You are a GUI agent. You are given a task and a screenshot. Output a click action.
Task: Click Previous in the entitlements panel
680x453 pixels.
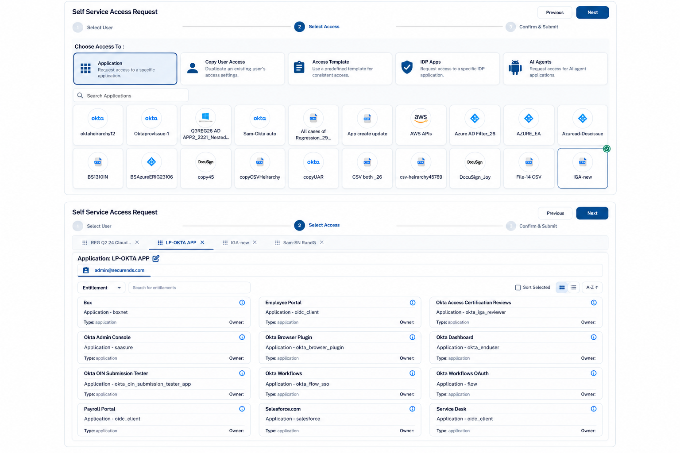[x=555, y=213]
